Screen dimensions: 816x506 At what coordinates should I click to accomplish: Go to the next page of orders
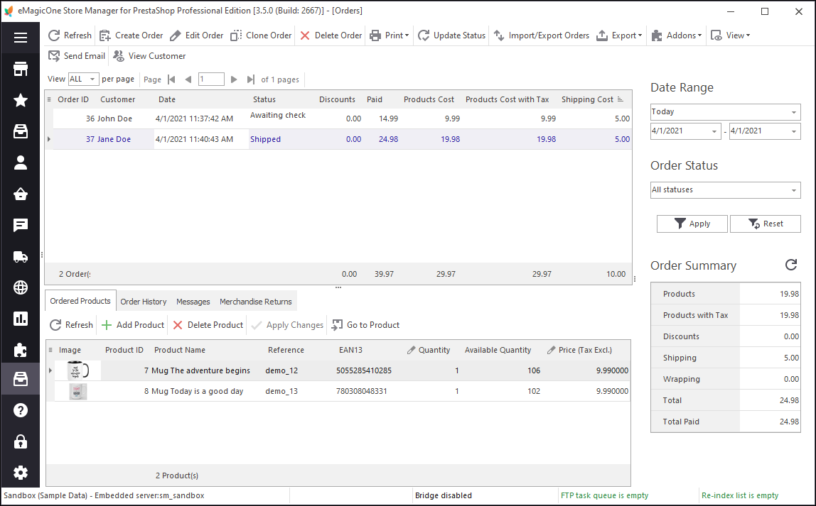tap(234, 79)
